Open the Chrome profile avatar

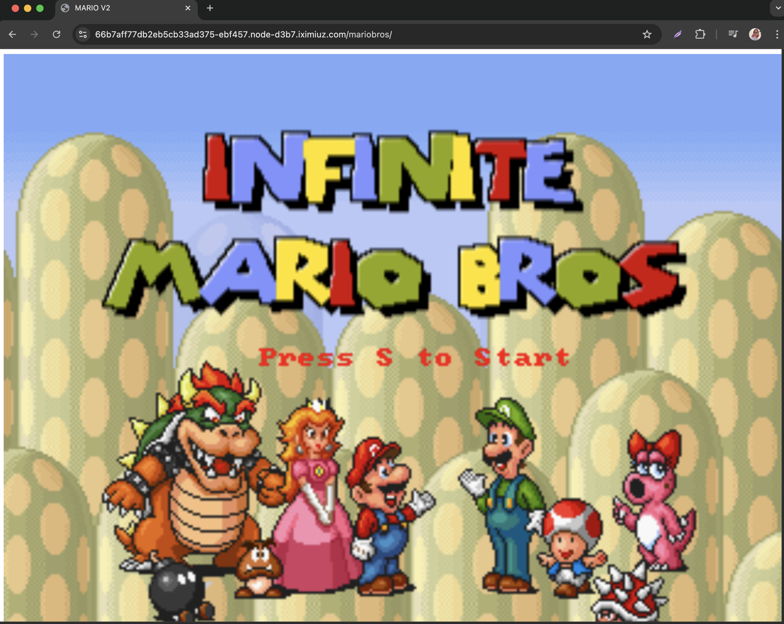pos(755,35)
